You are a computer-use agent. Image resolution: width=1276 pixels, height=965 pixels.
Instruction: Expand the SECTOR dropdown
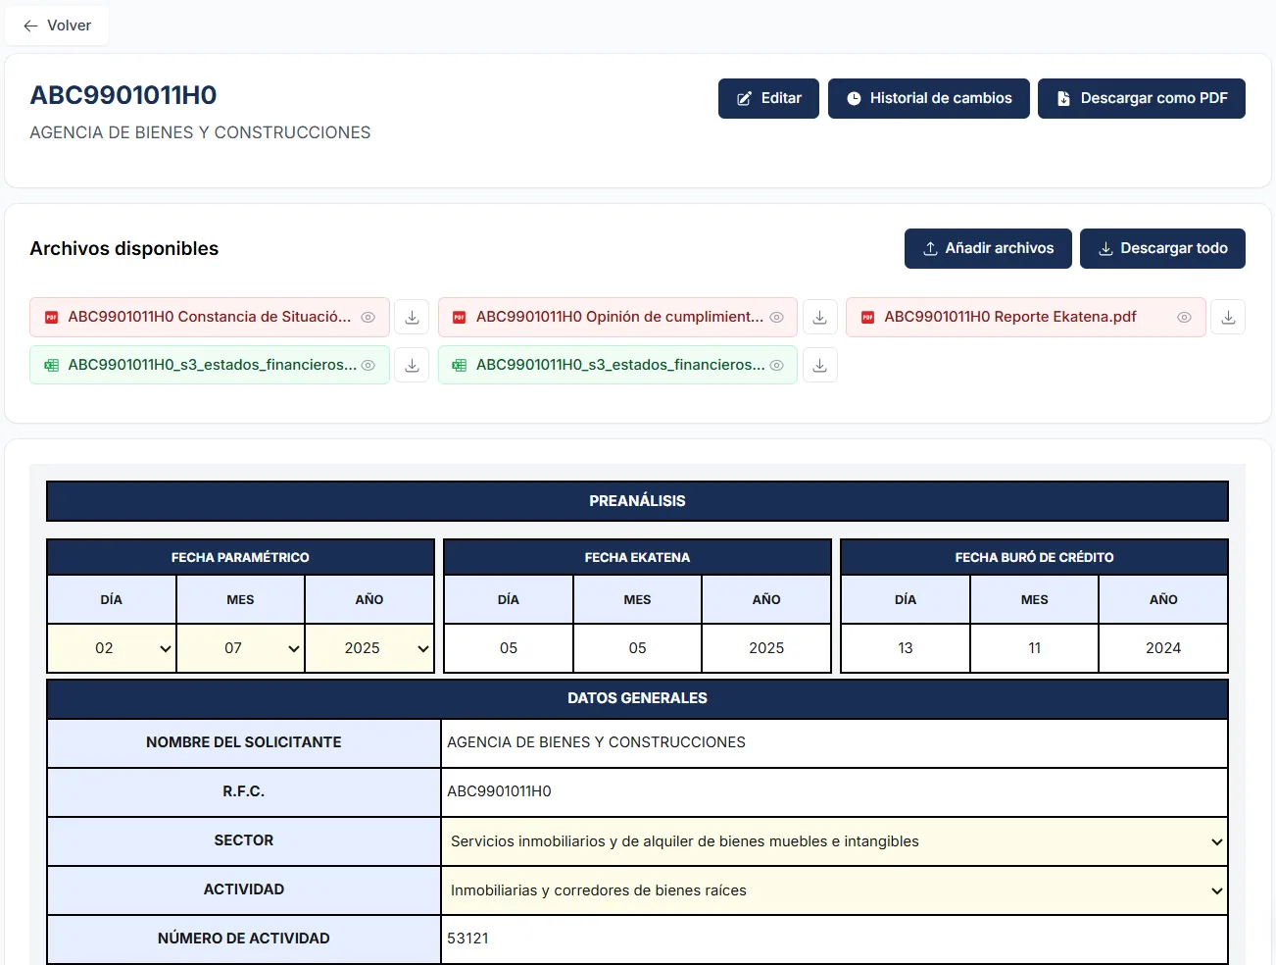click(834, 841)
